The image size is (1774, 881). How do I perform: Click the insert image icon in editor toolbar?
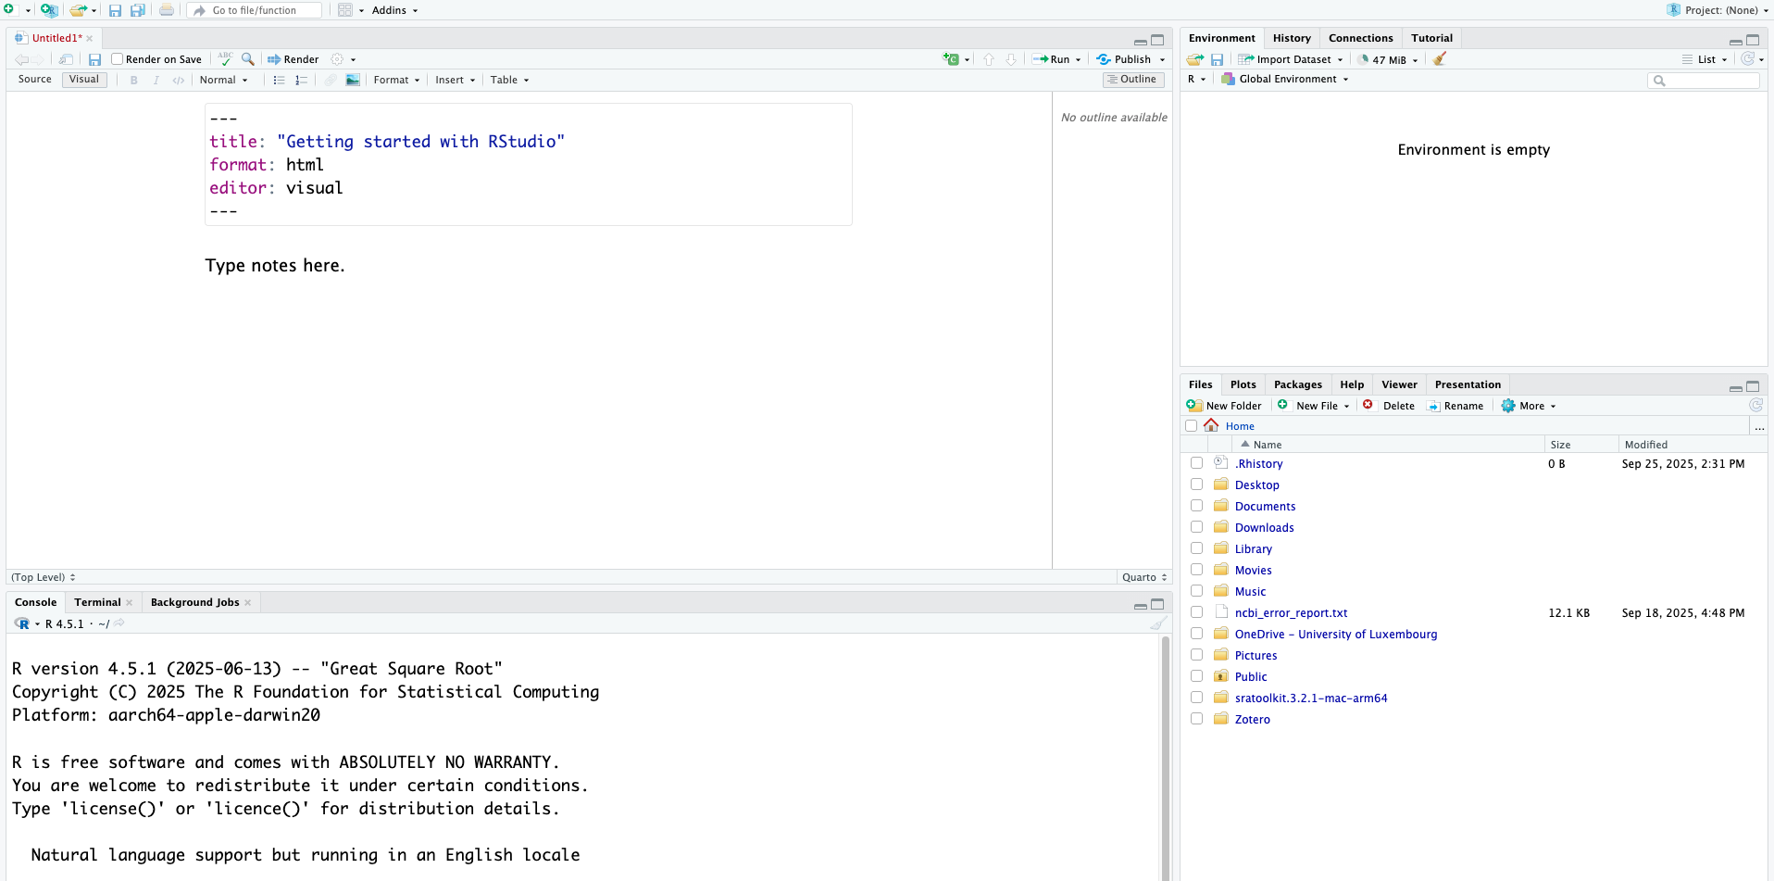coord(353,80)
